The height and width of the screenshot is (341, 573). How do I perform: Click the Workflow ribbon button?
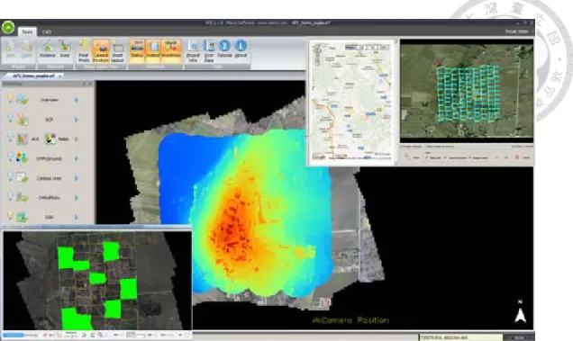(171, 49)
